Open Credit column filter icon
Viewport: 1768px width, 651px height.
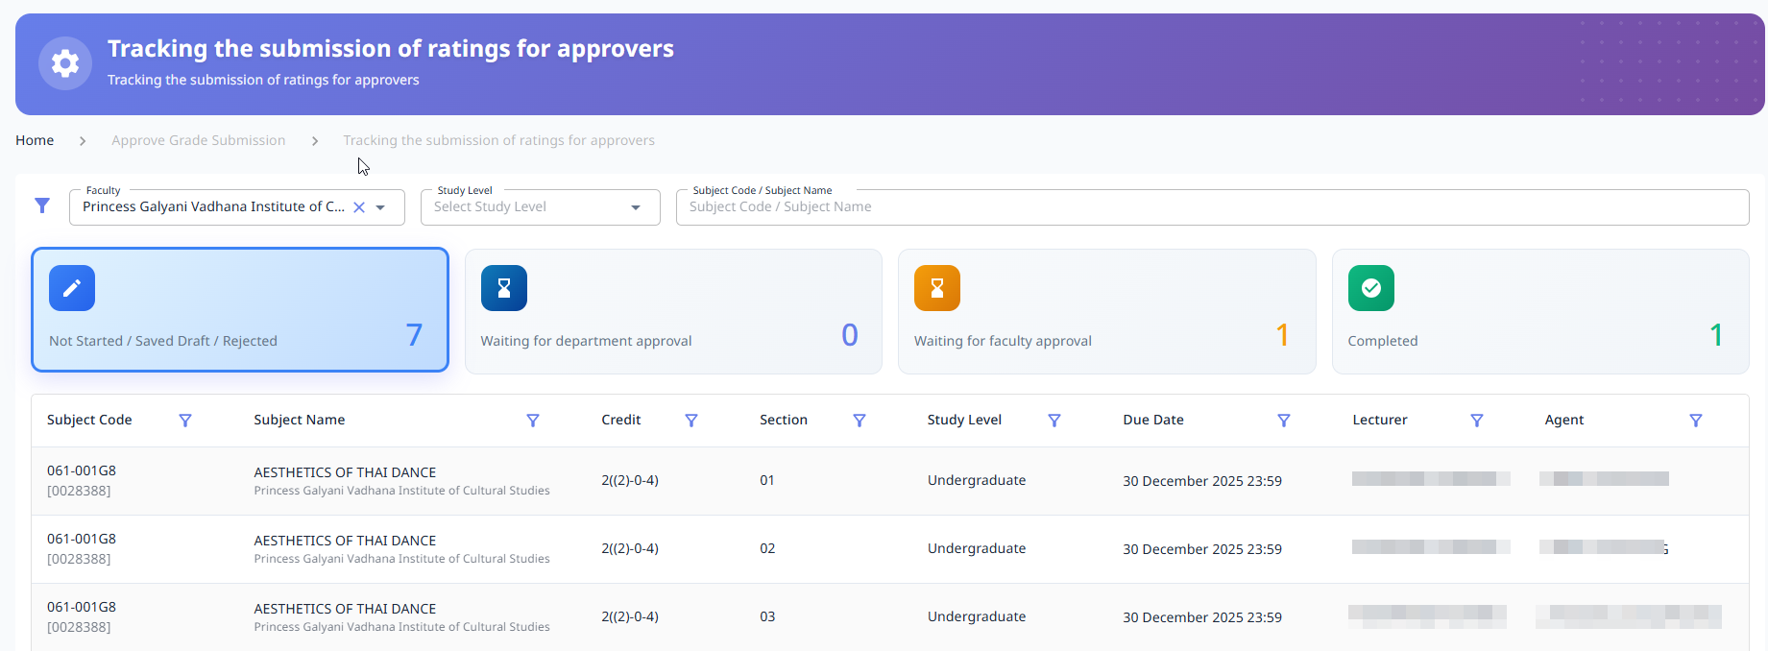[x=691, y=421]
